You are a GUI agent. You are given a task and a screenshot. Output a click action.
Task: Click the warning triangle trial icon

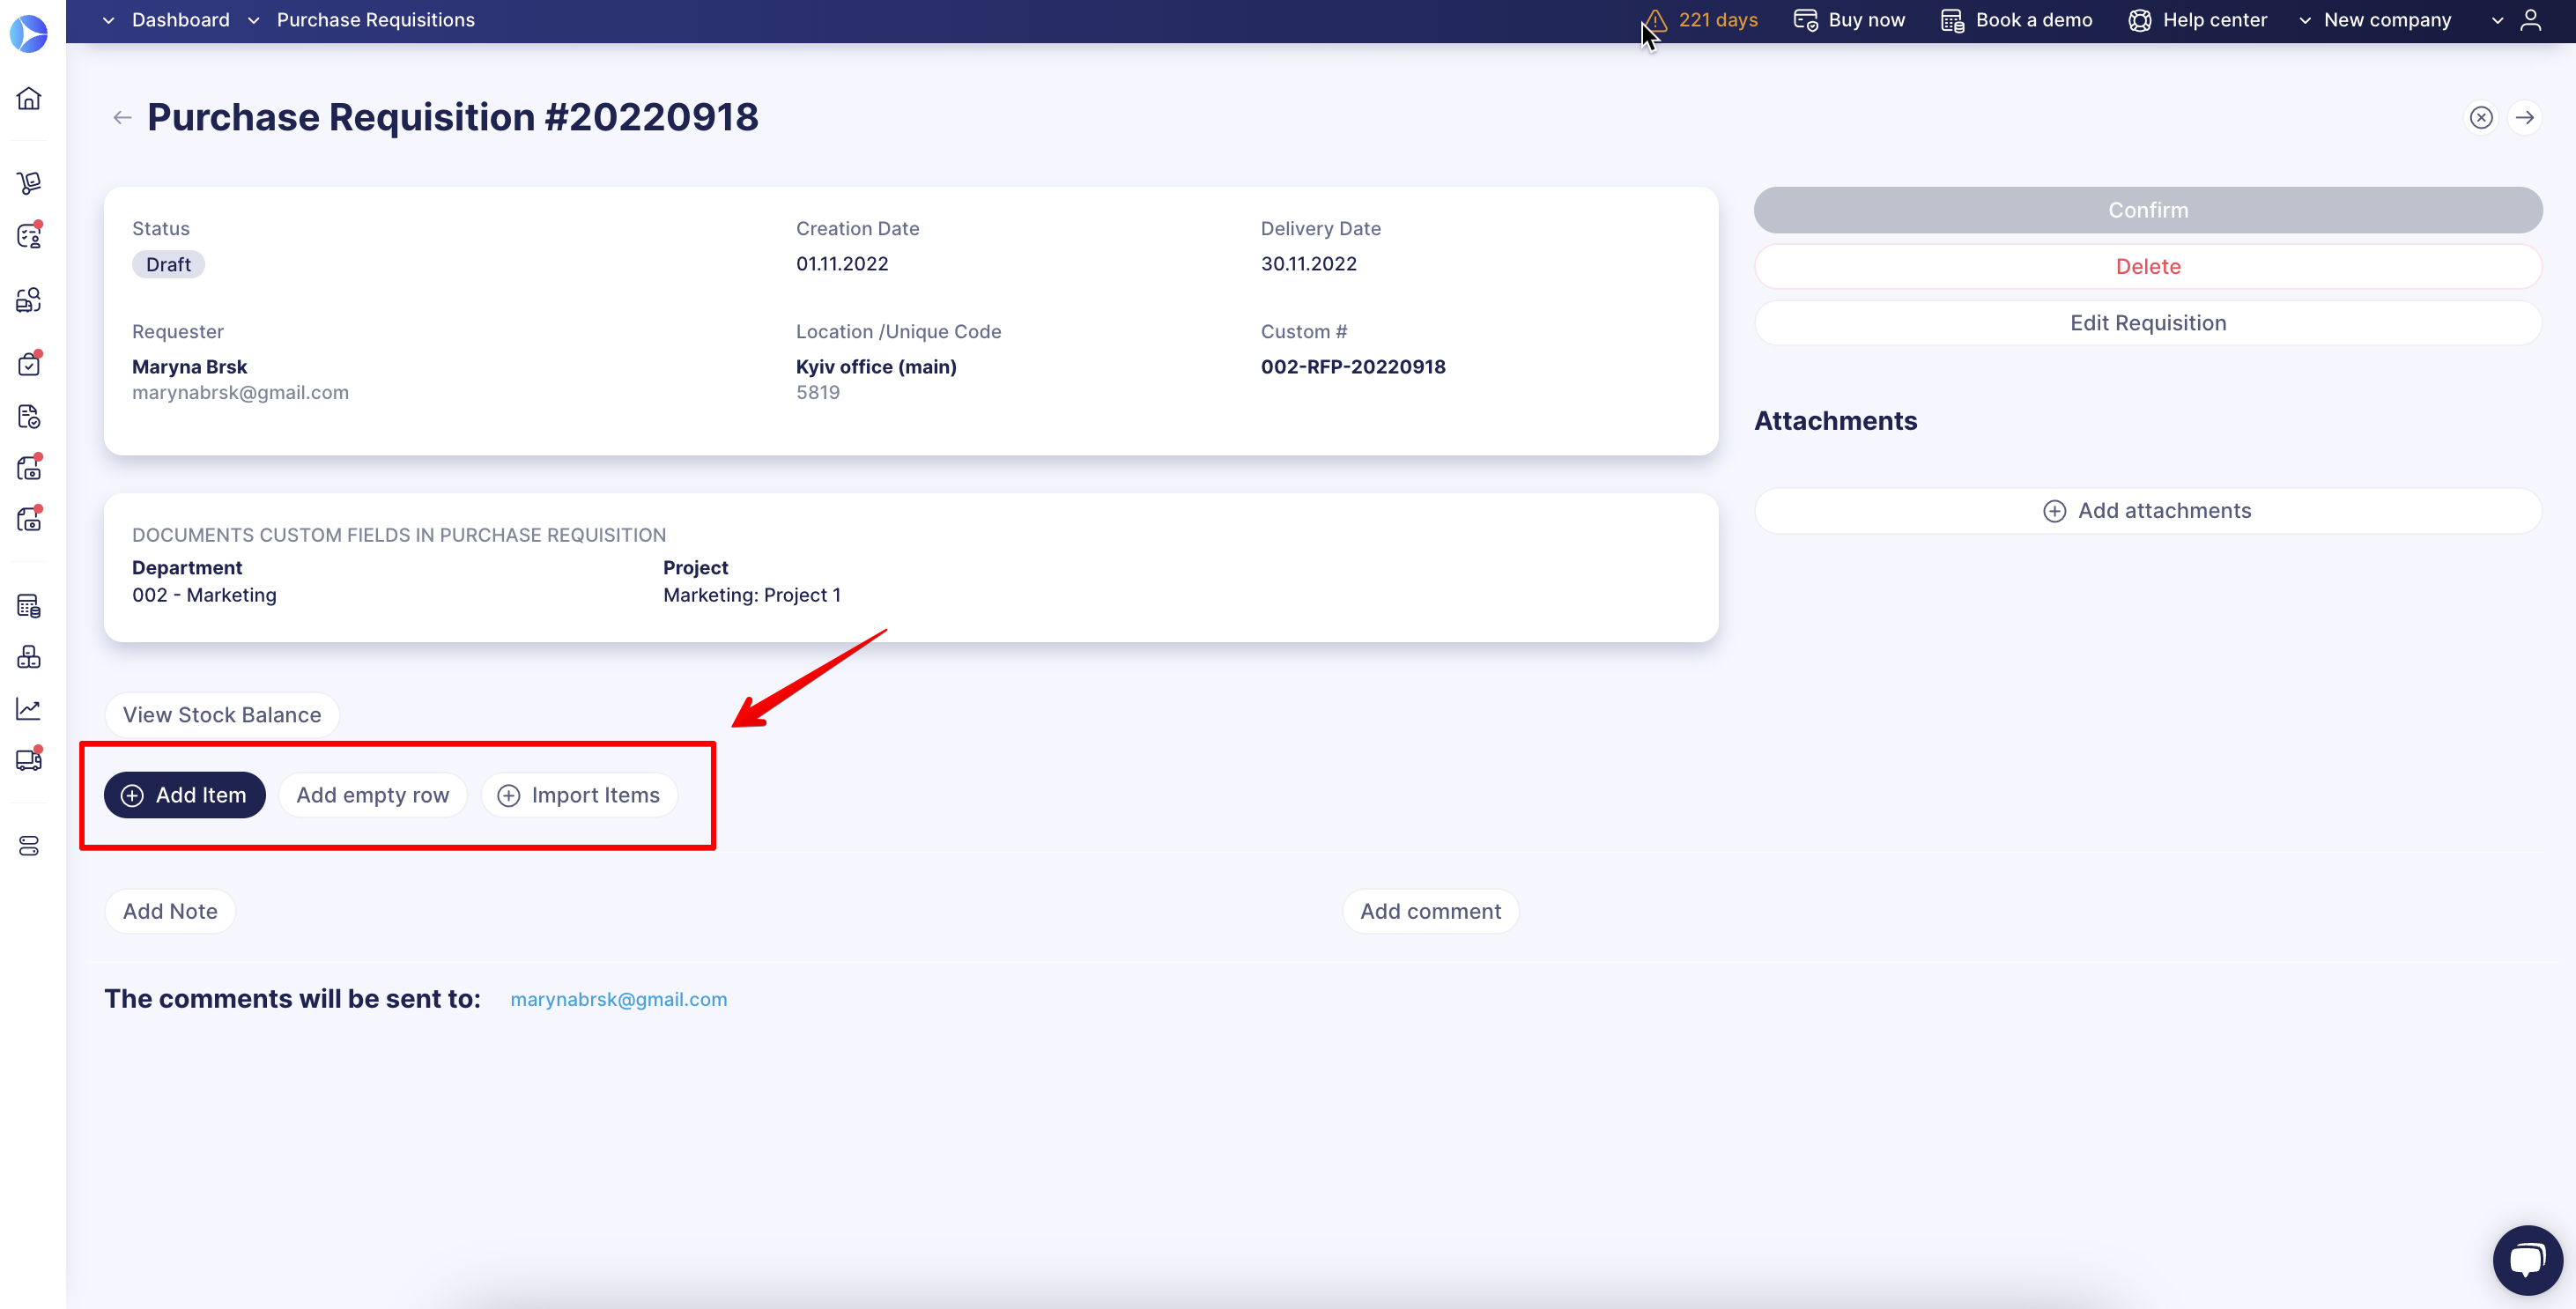pos(1655,20)
